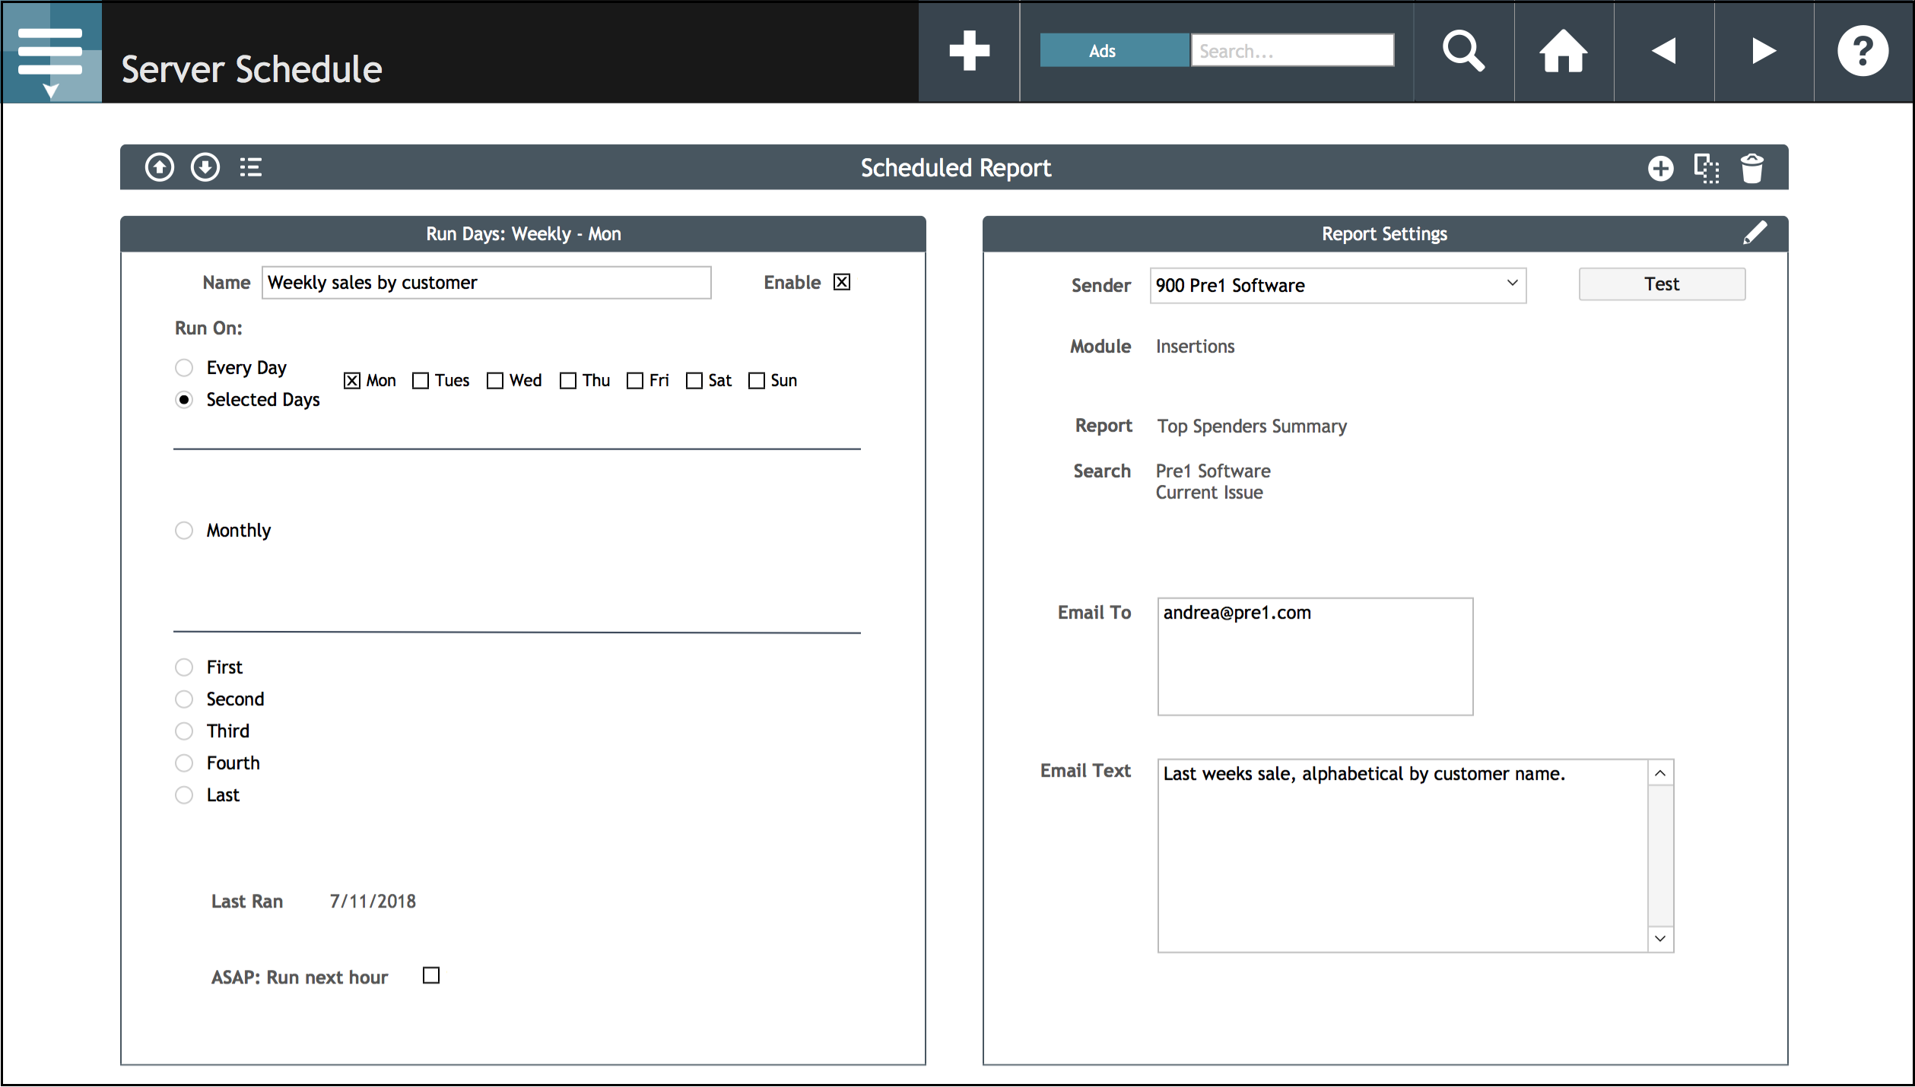Viewport: 1915px width, 1087px height.
Task: Tick ASAP: Run next hour checkbox
Action: tap(431, 975)
